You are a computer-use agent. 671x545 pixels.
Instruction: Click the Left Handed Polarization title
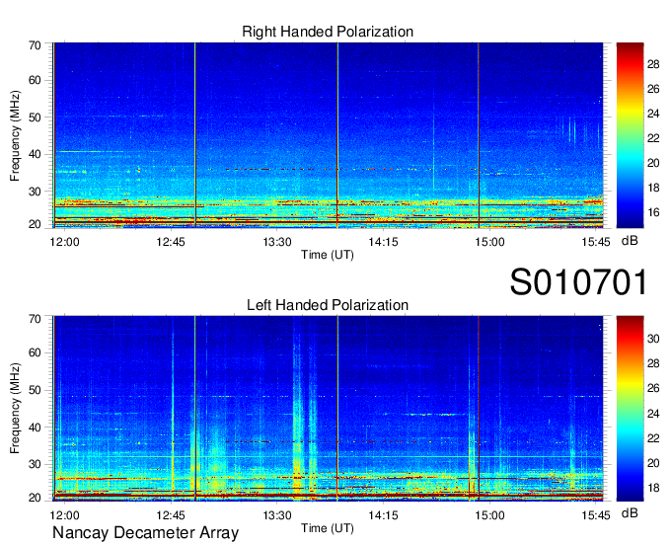(328, 305)
